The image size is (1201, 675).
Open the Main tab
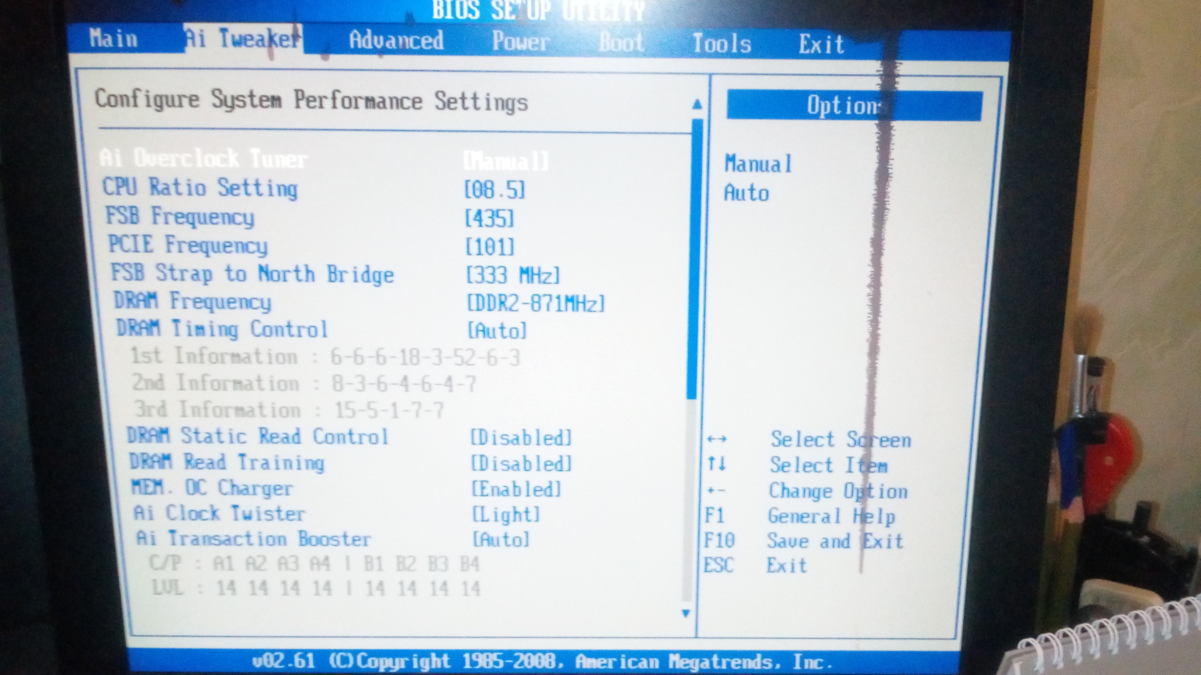click(x=113, y=39)
